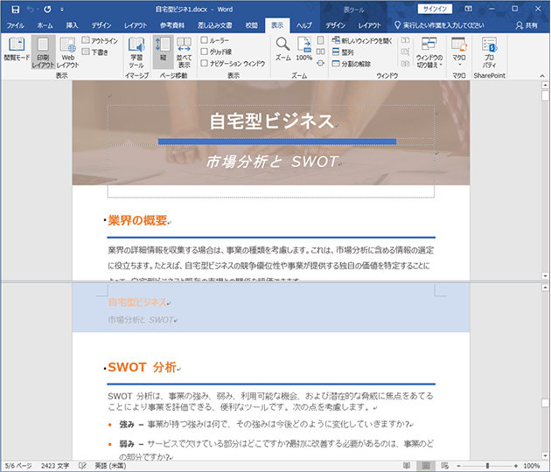Viewport: 551px width, 472px height.
Task: Open table tools デザイン tab
Action: [335, 25]
